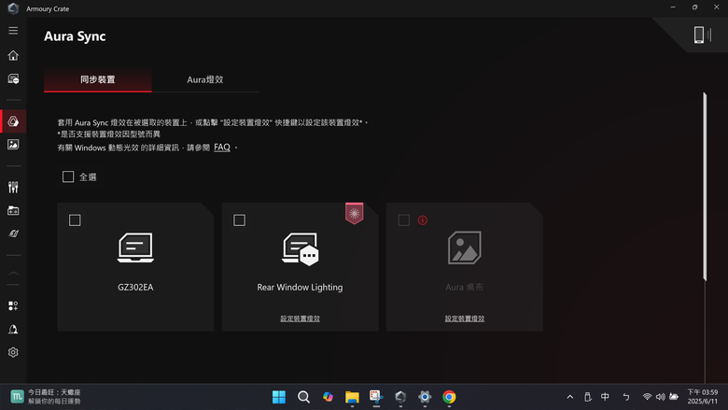Open the volume tray icon
The image size is (728, 410).
660,397
